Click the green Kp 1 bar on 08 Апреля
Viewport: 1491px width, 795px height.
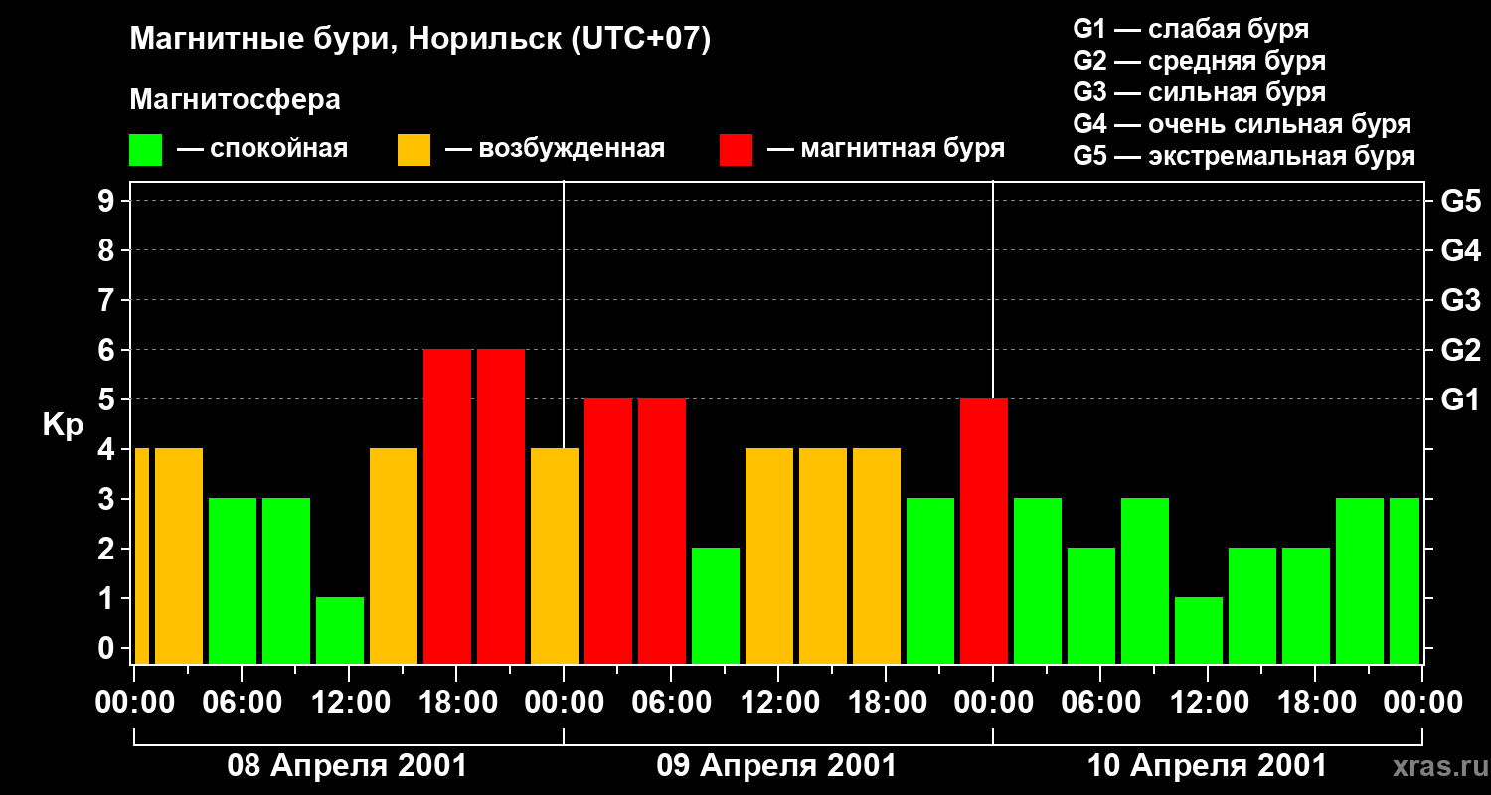coord(340,630)
